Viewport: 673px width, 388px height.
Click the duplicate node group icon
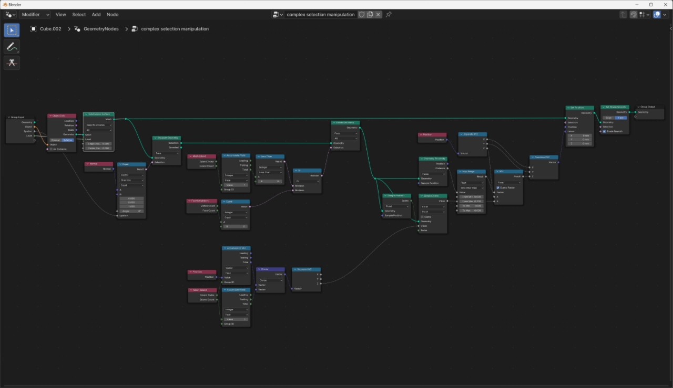(370, 15)
